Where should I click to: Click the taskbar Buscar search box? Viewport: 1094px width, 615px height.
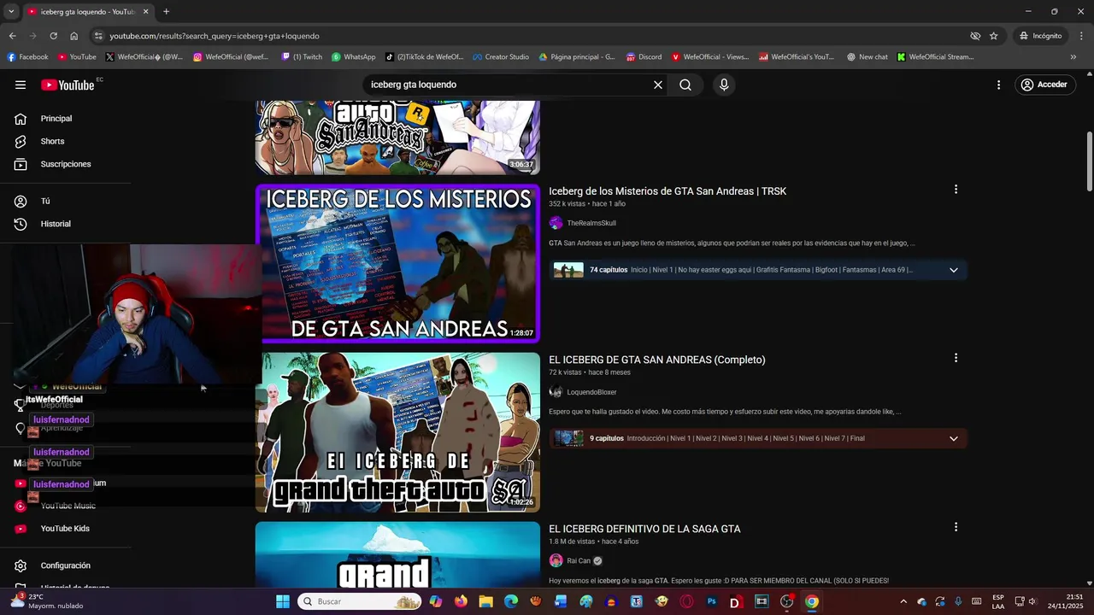coord(360,601)
